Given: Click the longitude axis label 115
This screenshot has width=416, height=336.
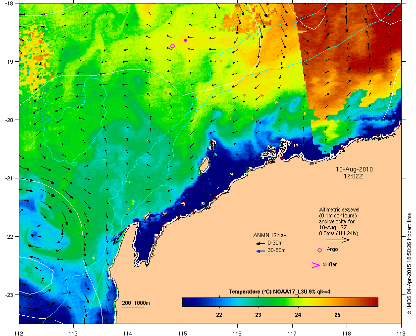Looking at the screenshot, I should click(x=183, y=333).
